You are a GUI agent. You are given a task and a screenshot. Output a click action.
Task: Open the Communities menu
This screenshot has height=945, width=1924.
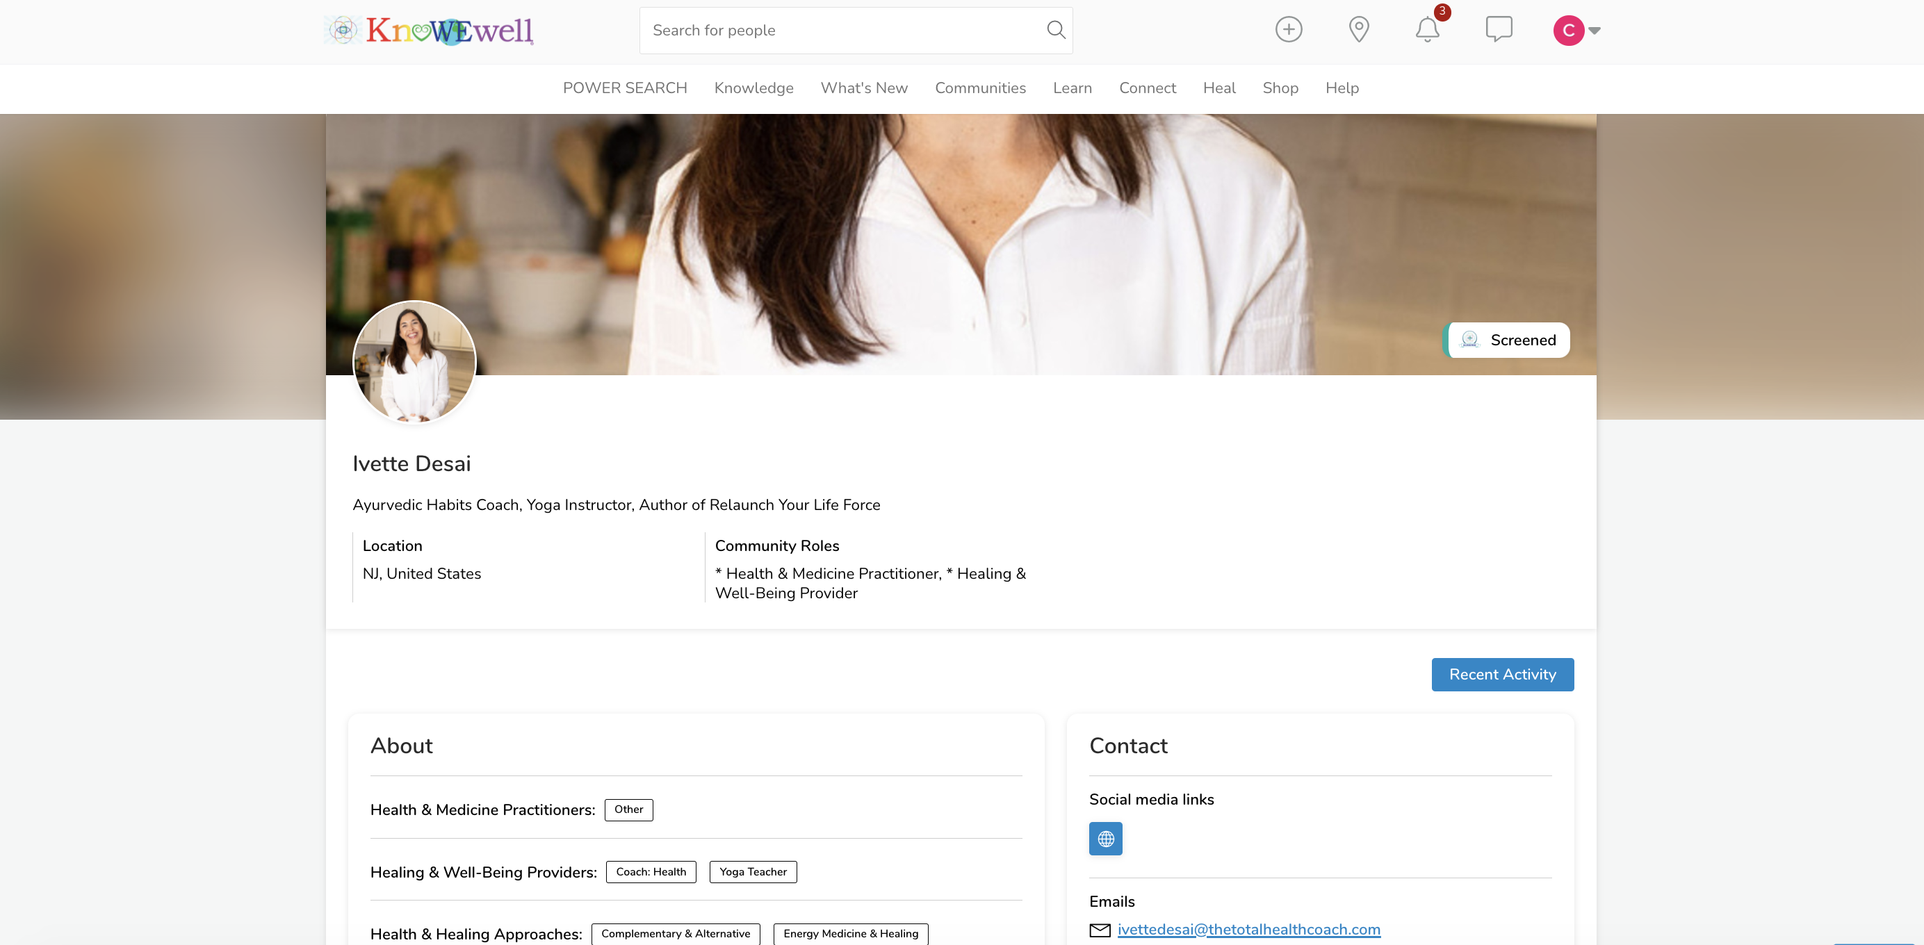click(x=980, y=88)
